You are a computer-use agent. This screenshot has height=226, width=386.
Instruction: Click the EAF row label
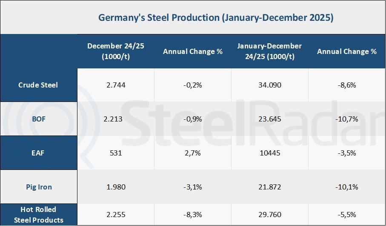38,153
